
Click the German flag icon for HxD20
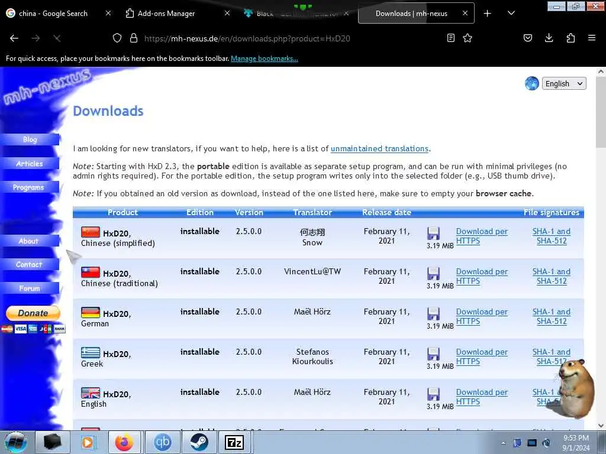91,312
